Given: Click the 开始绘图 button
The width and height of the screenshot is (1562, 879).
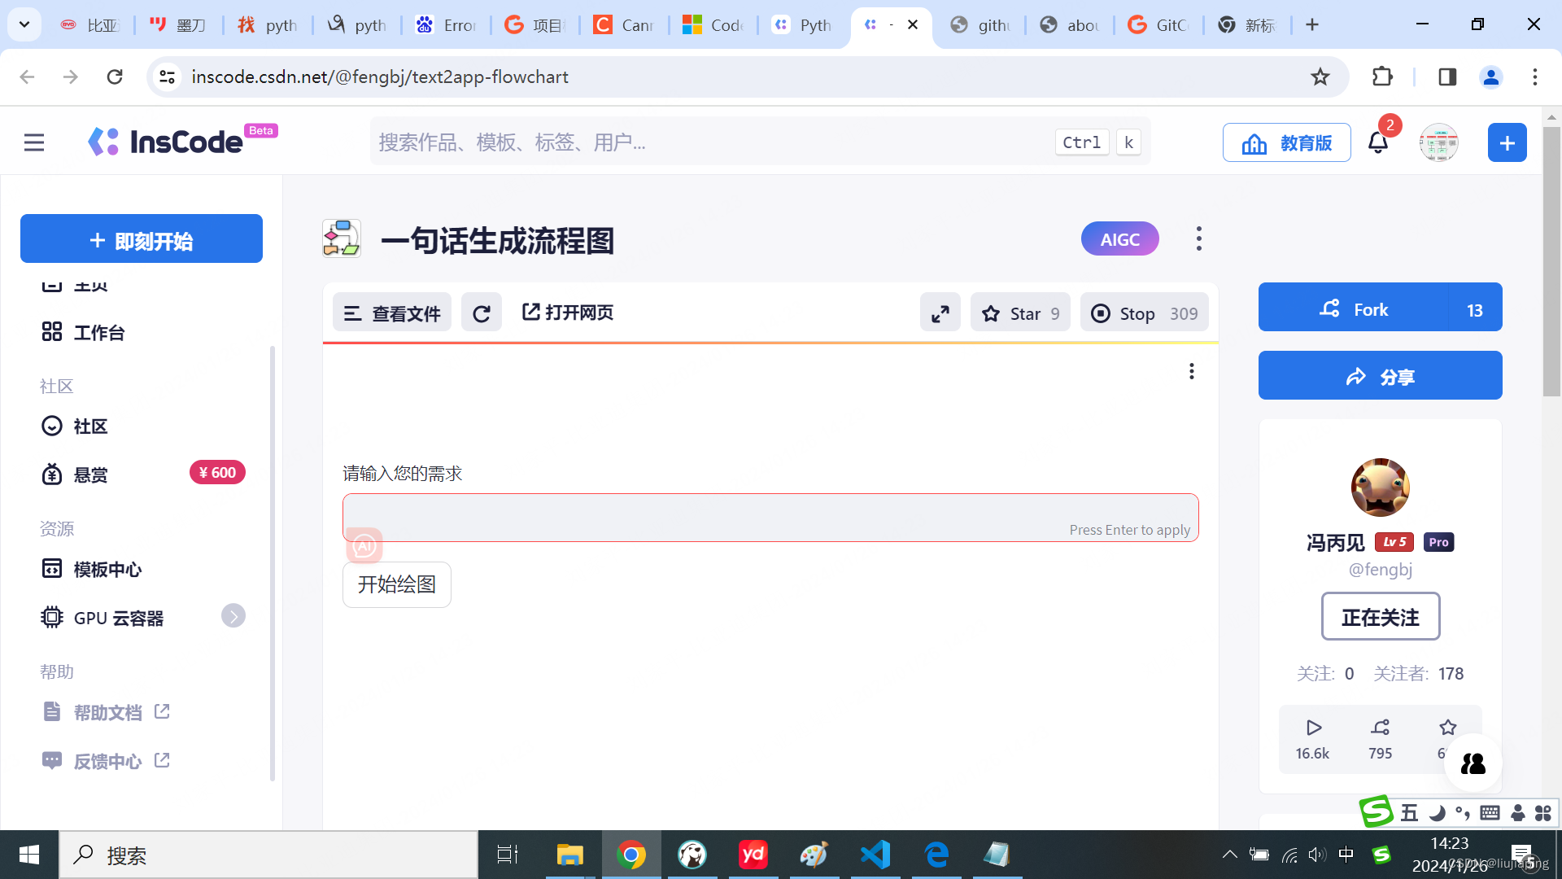Looking at the screenshot, I should (x=396, y=584).
